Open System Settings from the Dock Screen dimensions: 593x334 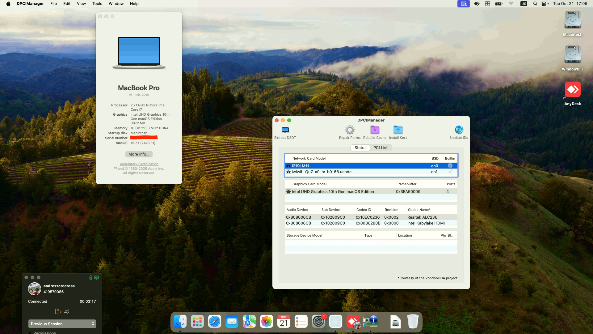318,322
